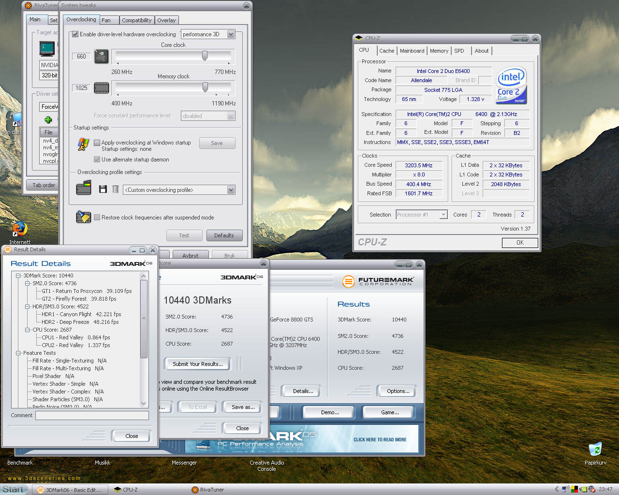Collapse the 3DMark Score: 10440 tree node
The height and width of the screenshot is (495, 619).
[x=18, y=276]
